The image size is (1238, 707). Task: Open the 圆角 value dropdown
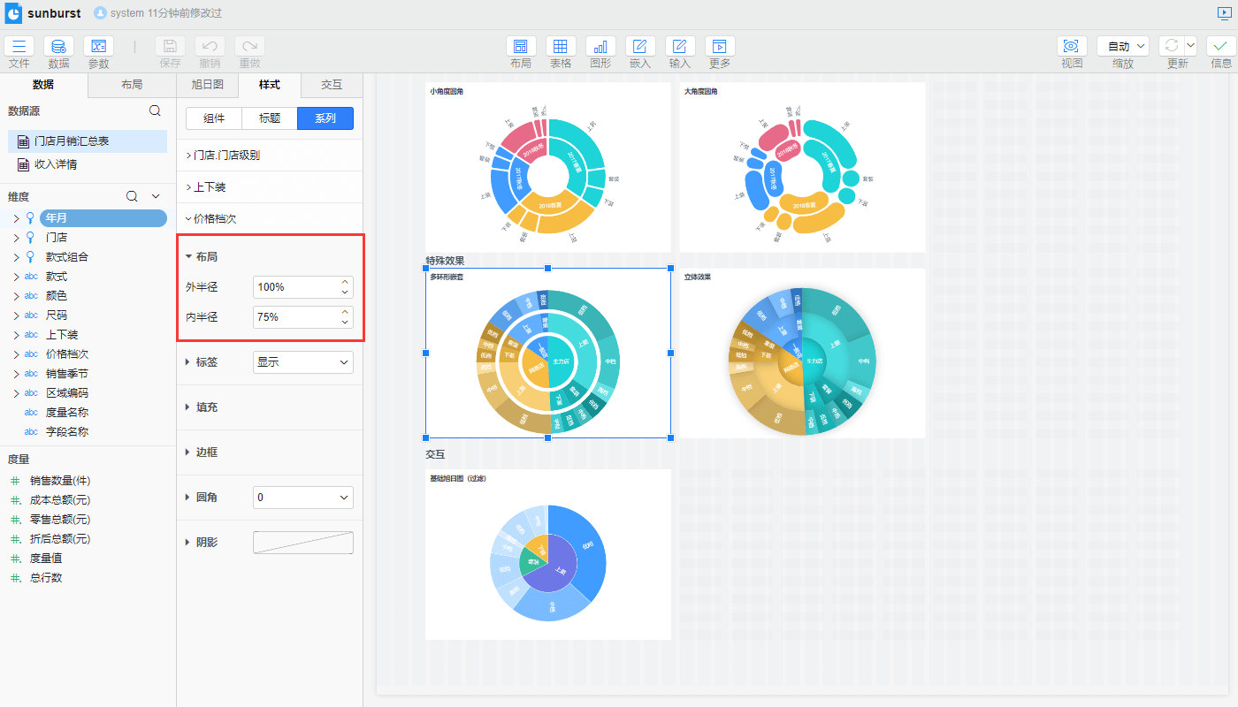[302, 498]
